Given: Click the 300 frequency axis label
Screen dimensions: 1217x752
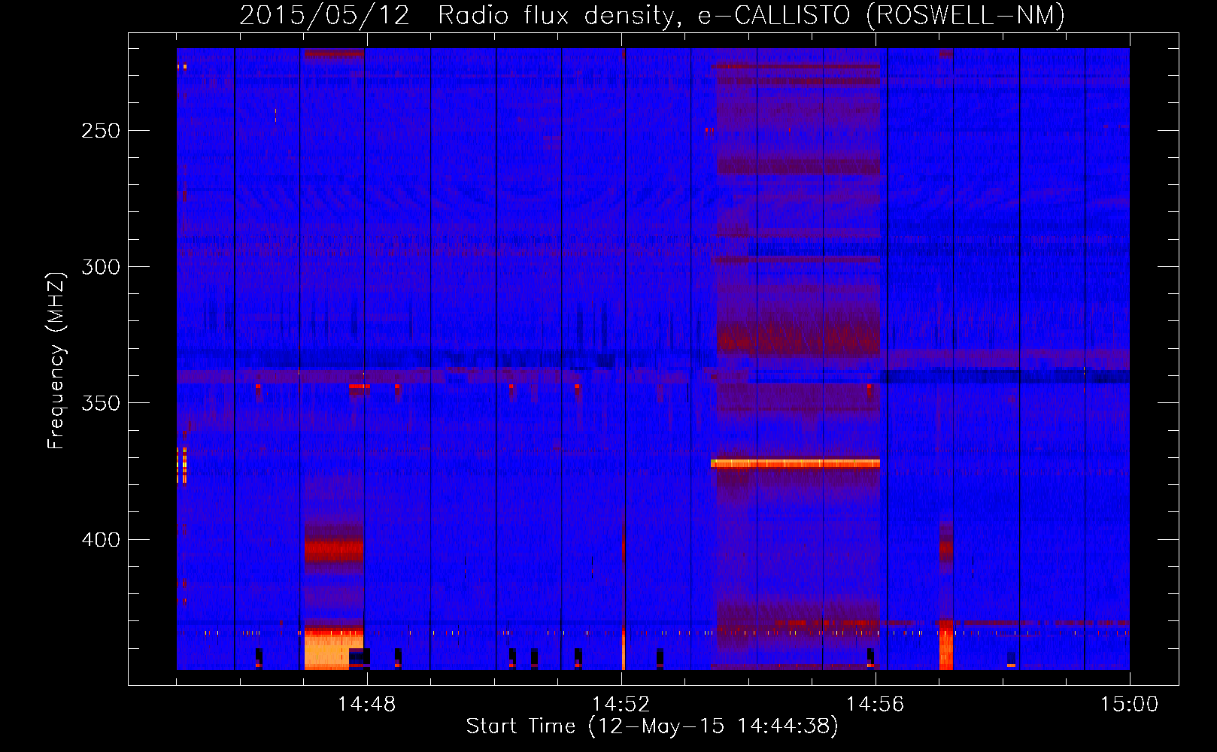Looking at the screenshot, I should pyautogui.click(x=101, y=267).
